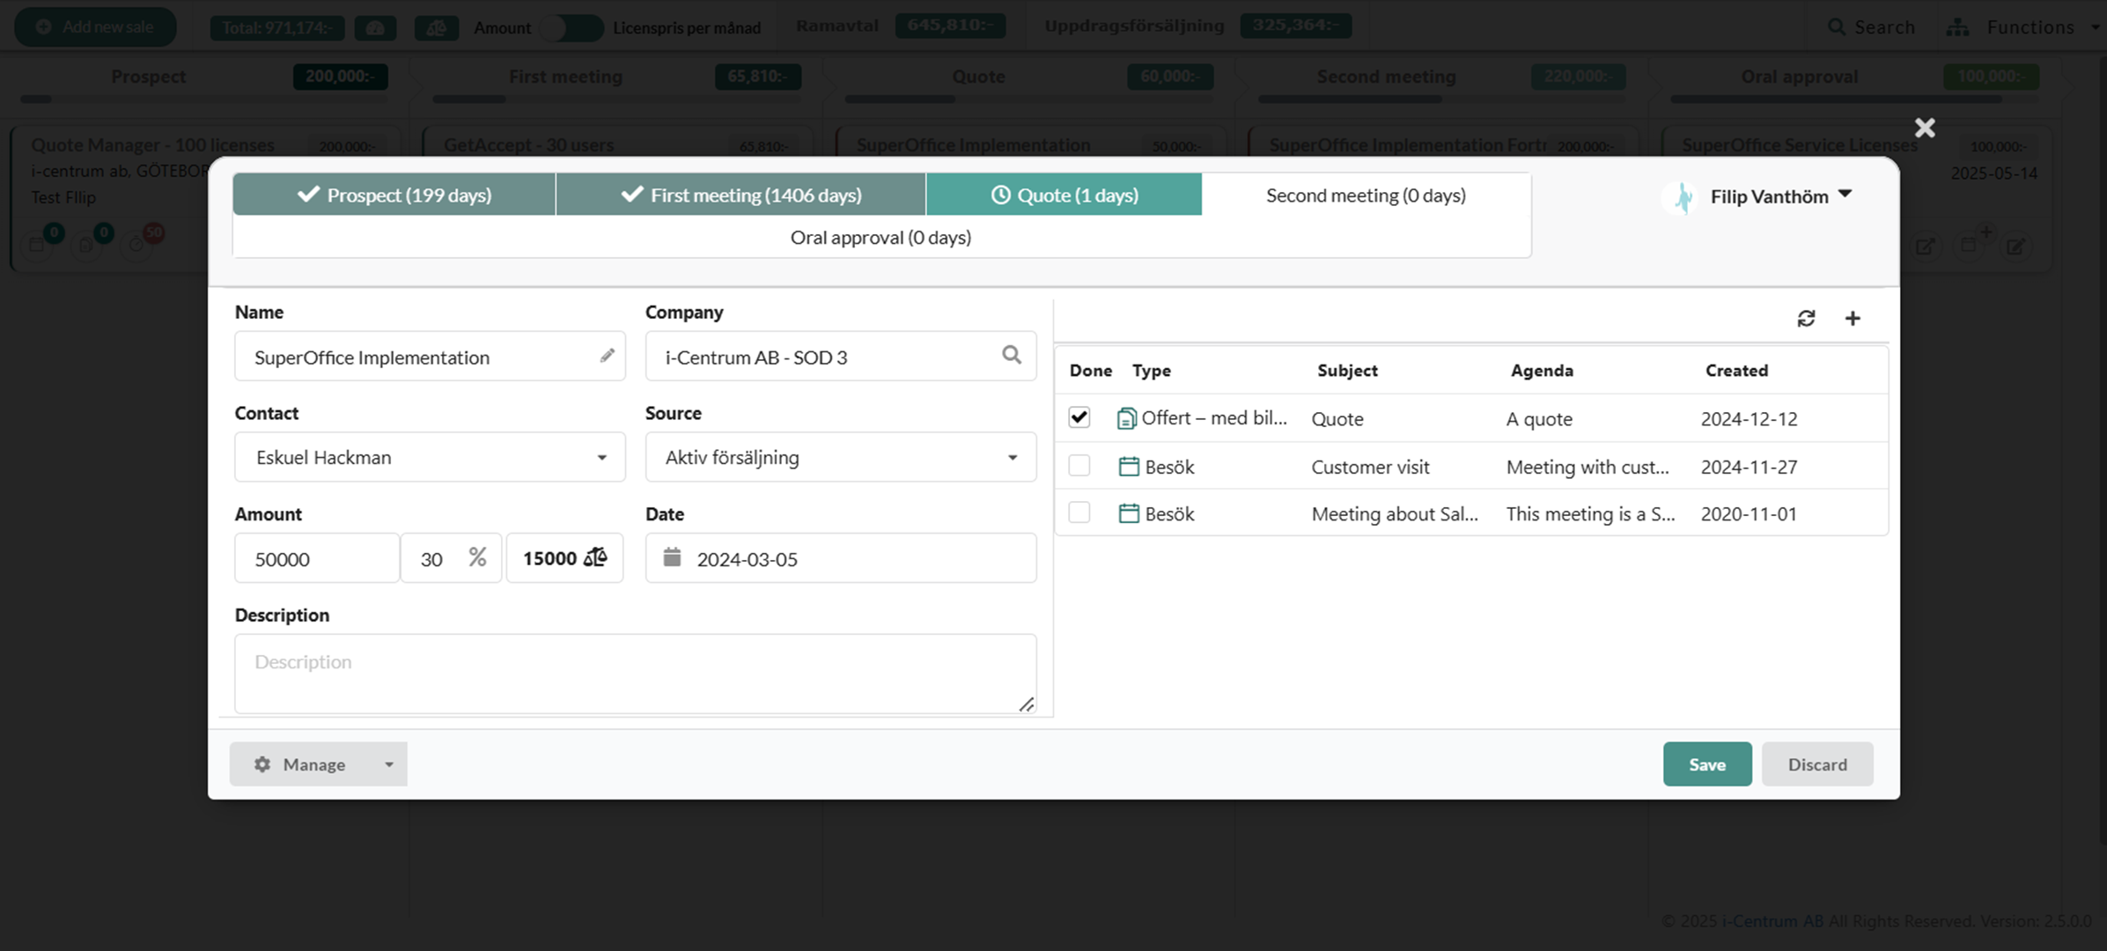Click the company search magnifier icon
The image size is (2107, 951).
(x=1012, y=355)
